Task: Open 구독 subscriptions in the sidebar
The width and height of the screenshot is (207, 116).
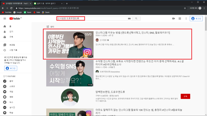Action: [x=16, y=37]
